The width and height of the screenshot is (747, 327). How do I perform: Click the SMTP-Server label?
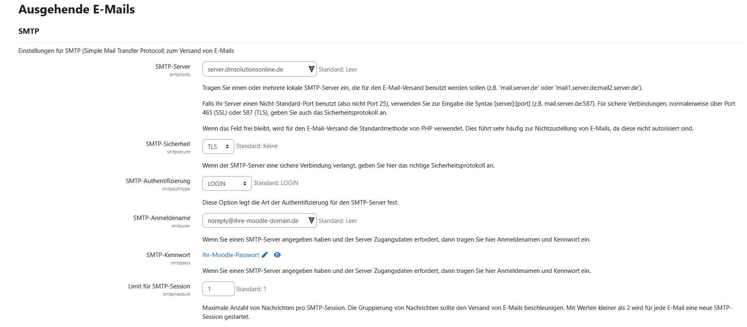(173, 67)
